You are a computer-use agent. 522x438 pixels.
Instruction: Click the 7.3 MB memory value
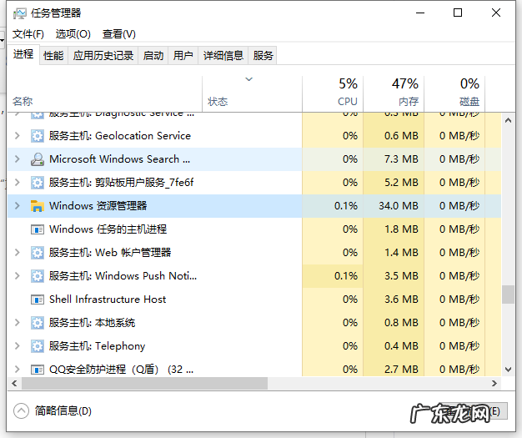point(401,159)
